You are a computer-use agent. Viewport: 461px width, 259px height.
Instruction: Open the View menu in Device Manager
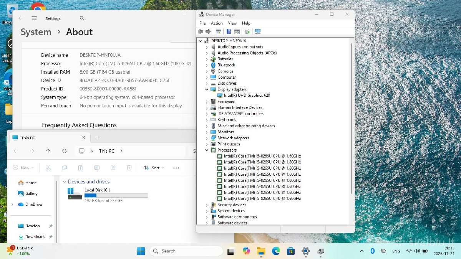(x=232, y=23)
